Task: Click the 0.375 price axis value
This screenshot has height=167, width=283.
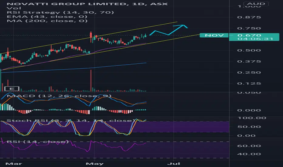Action: [x=249, y=62]
